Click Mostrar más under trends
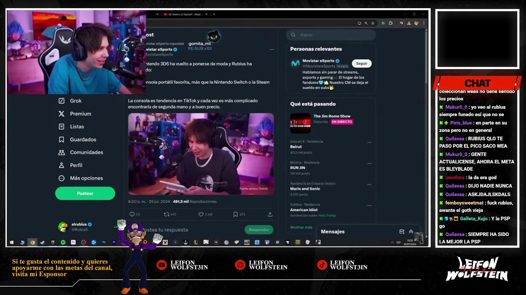The image size is (526, 295). click(301, 227)
